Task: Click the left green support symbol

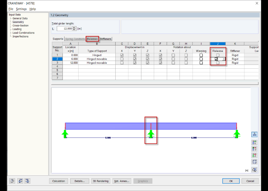Action: pos(65,134)
